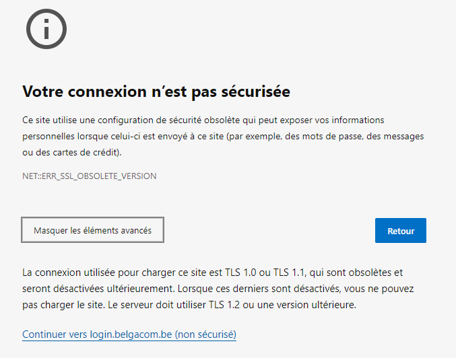456x358 pixels.
Task: Open the Continuer vers login.belgacom.be link
Action: (129, 334)
